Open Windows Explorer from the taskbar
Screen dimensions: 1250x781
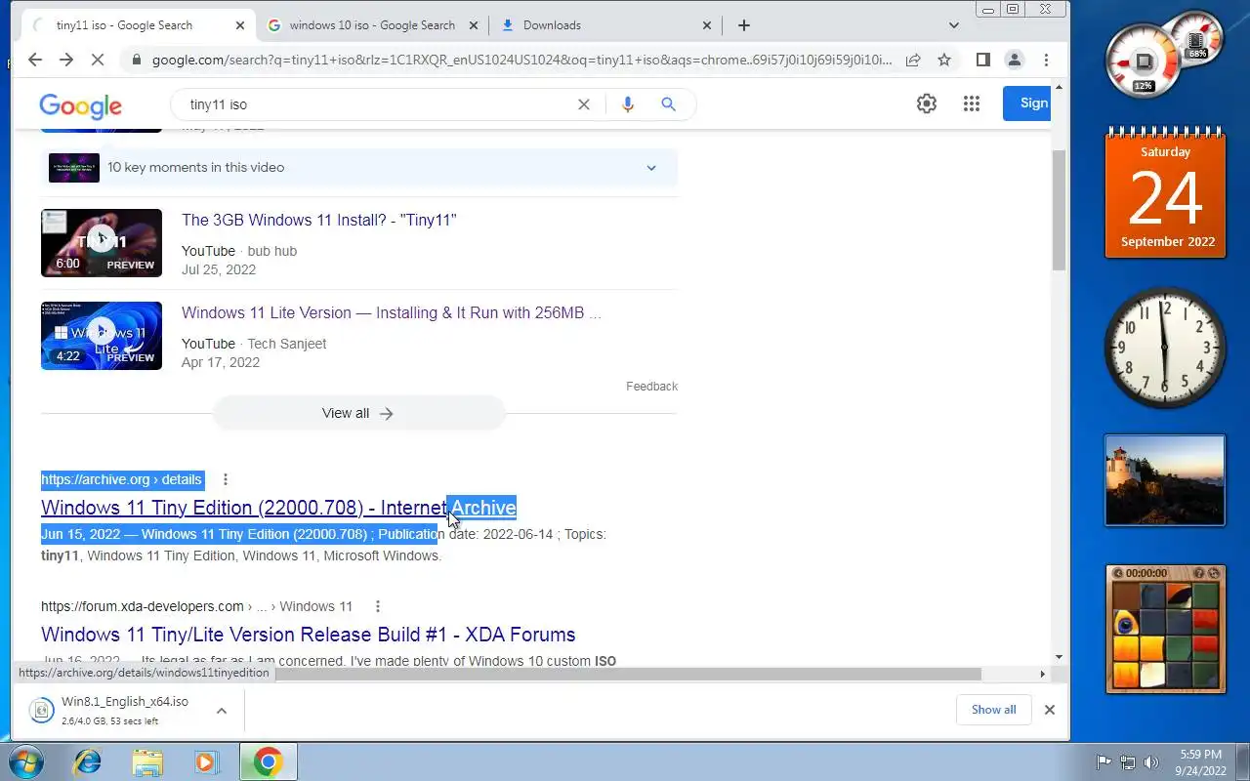click(x=147, y=761)
